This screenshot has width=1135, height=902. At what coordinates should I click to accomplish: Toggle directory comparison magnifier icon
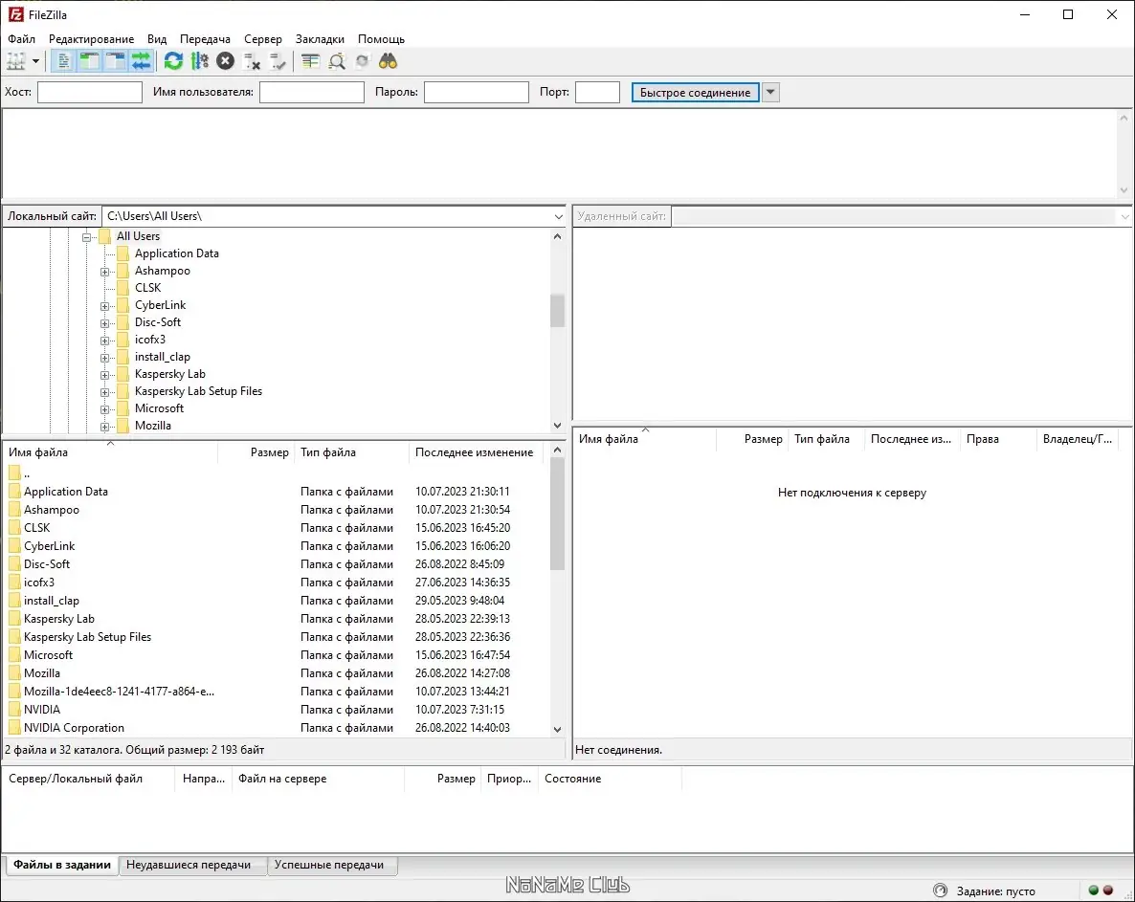pos(337,61)
